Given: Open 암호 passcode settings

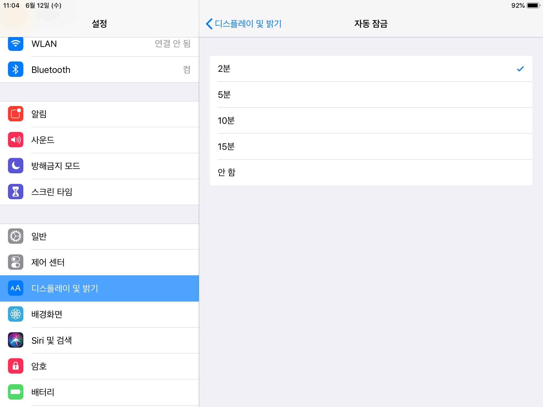Looking at the screenshot, I should pos(99,366).
